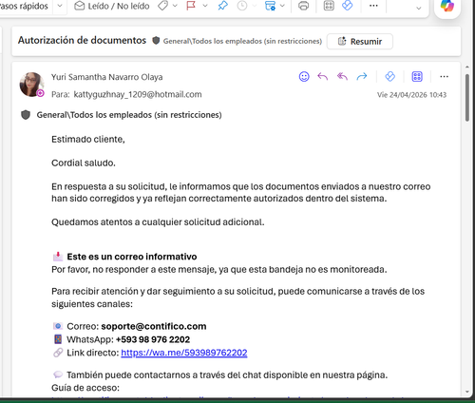475x403 pixels.
Task: Open the Copilot icon
Action: click(x=447, y=6)
